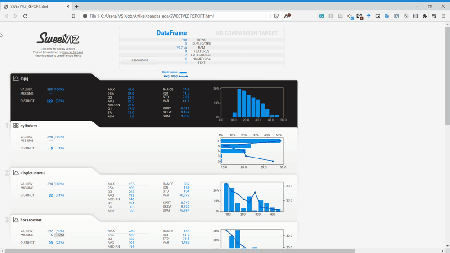The image size is (450, 253).
Task: Open the browser hamburger menu
Action: 443,16
